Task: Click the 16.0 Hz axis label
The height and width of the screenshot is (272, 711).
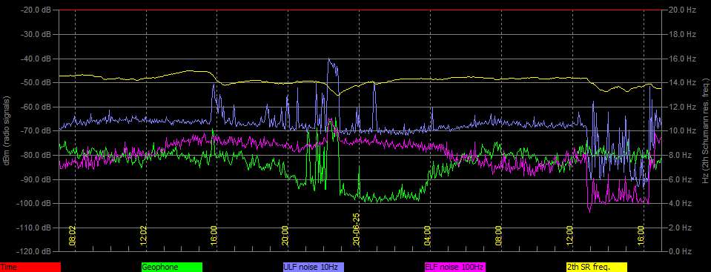Action: 682,59
